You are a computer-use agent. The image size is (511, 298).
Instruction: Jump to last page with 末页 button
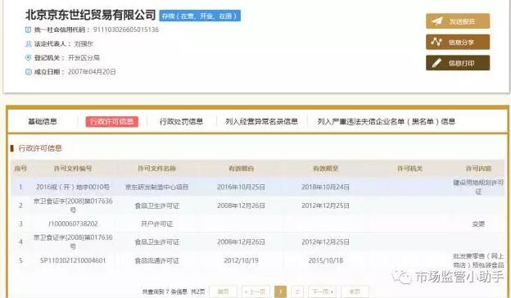pos(355,291)
